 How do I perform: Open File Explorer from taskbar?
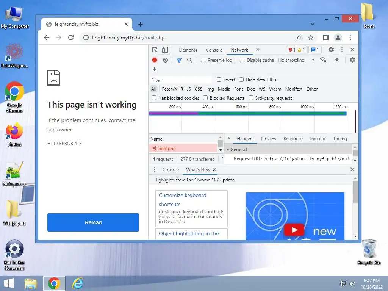pyautogui.click(x=31, y=283)
